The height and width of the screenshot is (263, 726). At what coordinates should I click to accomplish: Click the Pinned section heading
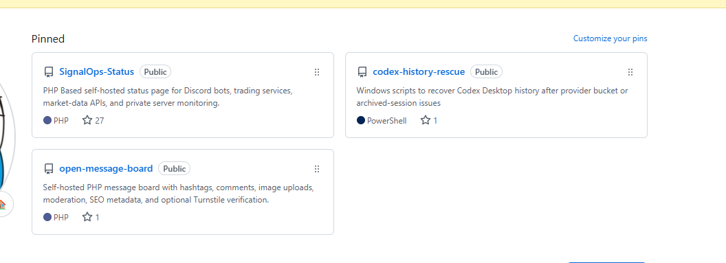(x=48, y=39)
